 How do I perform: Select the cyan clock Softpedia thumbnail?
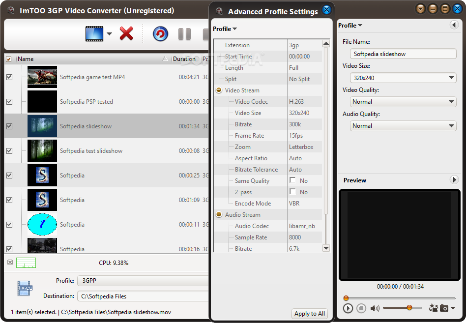click(42, 224)
